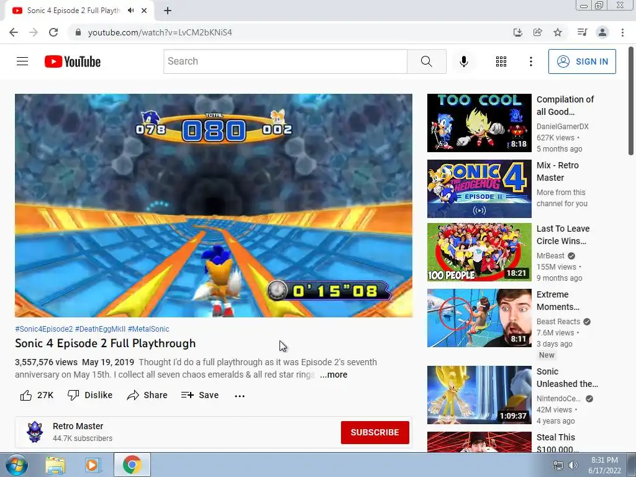Click the SIGN IN button

(582, 61)
